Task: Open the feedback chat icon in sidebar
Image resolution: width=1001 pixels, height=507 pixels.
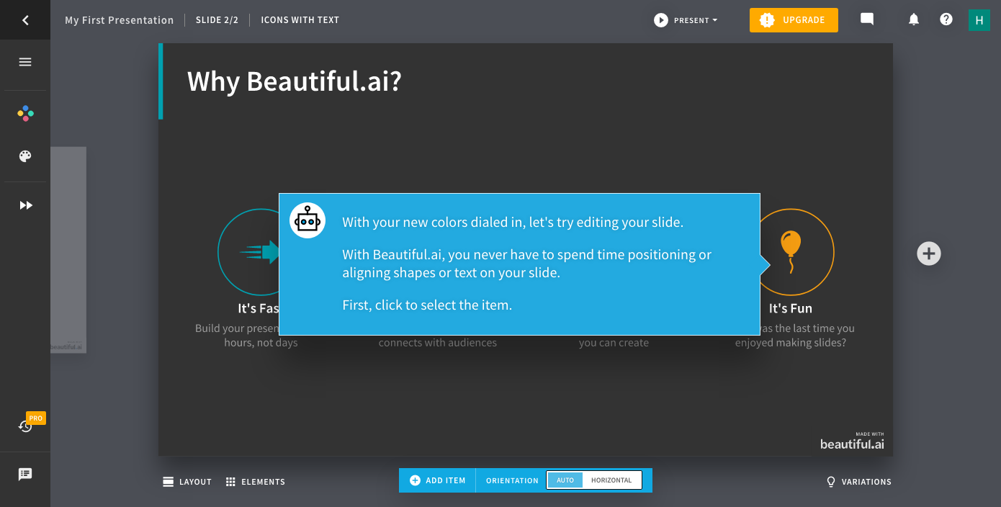Action: pos(25,475)
